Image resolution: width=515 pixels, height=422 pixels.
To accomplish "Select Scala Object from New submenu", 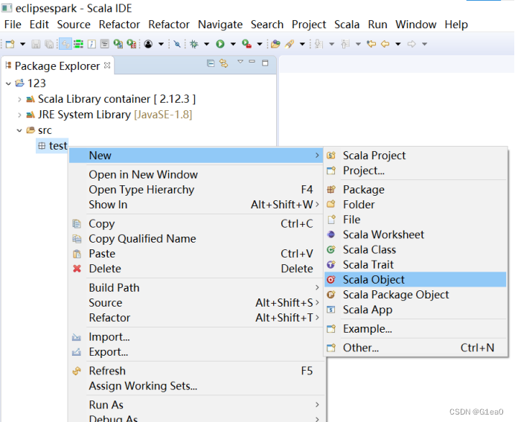I will [415, 280].
